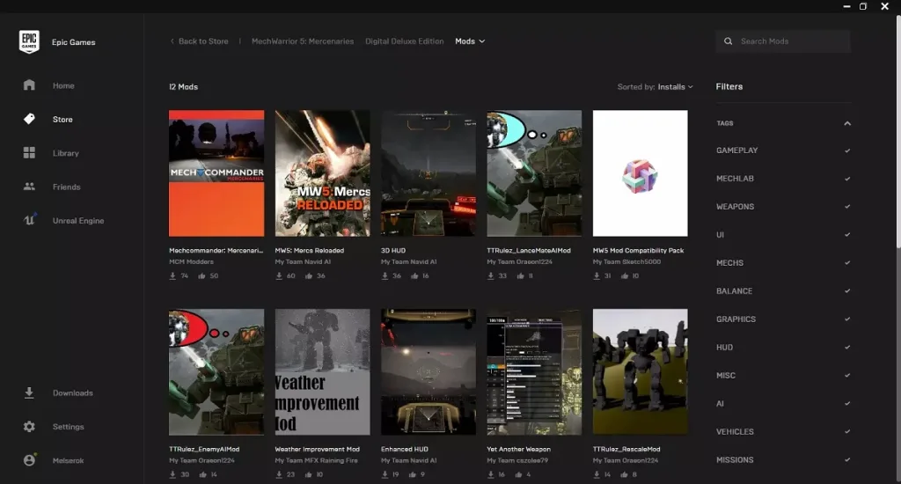Click thumbs-up icon under Weather Improvement Mod

coord(309,475)
